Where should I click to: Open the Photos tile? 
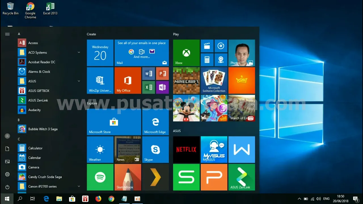242,53
